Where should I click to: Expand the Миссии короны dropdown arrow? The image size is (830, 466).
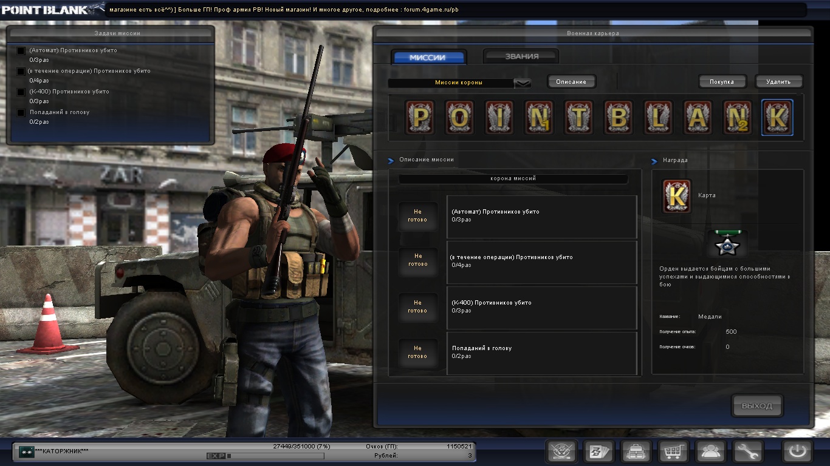point(523,83)
